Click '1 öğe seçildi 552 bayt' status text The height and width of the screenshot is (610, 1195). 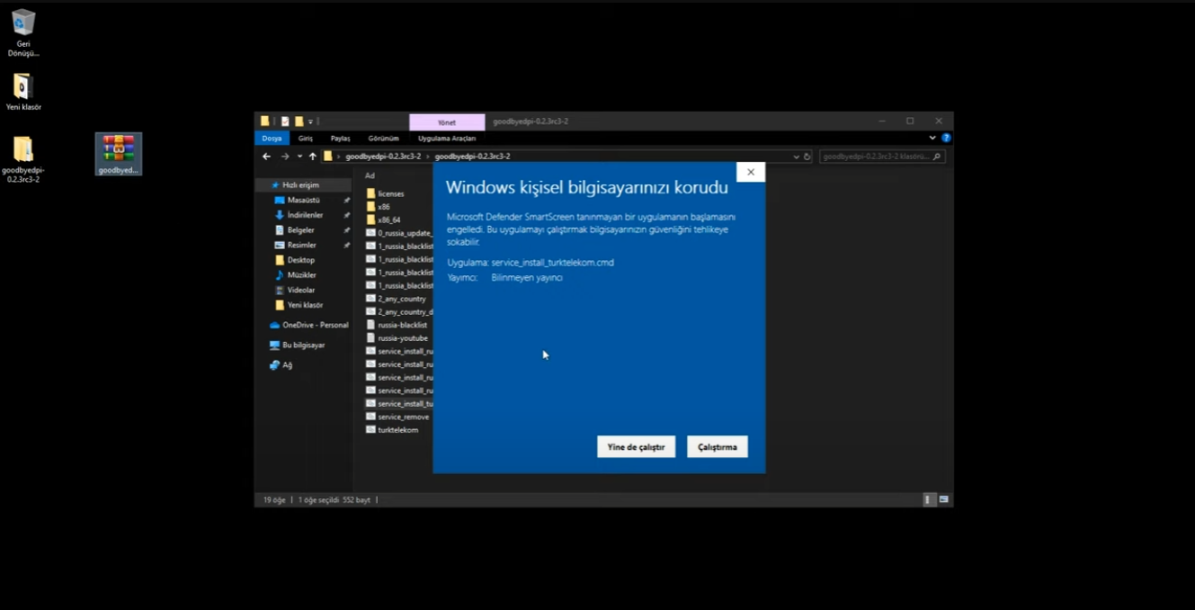[334, 500]
